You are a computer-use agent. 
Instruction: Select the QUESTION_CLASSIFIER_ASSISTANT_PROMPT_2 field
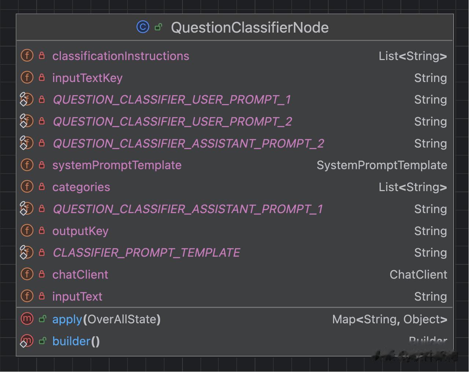(x=188, y=143)
